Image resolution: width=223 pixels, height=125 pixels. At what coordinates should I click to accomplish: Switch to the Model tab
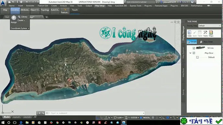pos(6,117)
